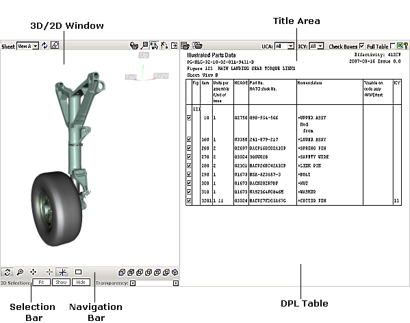Click the Up axis label in 3D view
Screen dimensions: 410x323
[x=144, y=56]
